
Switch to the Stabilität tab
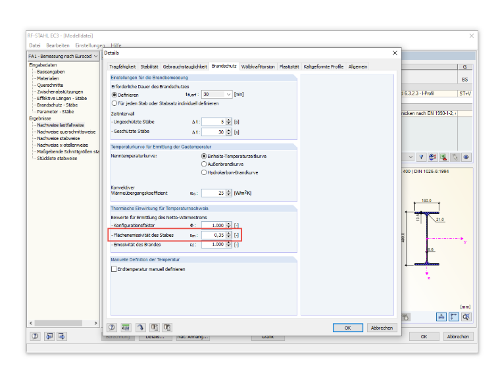[149, 66]
